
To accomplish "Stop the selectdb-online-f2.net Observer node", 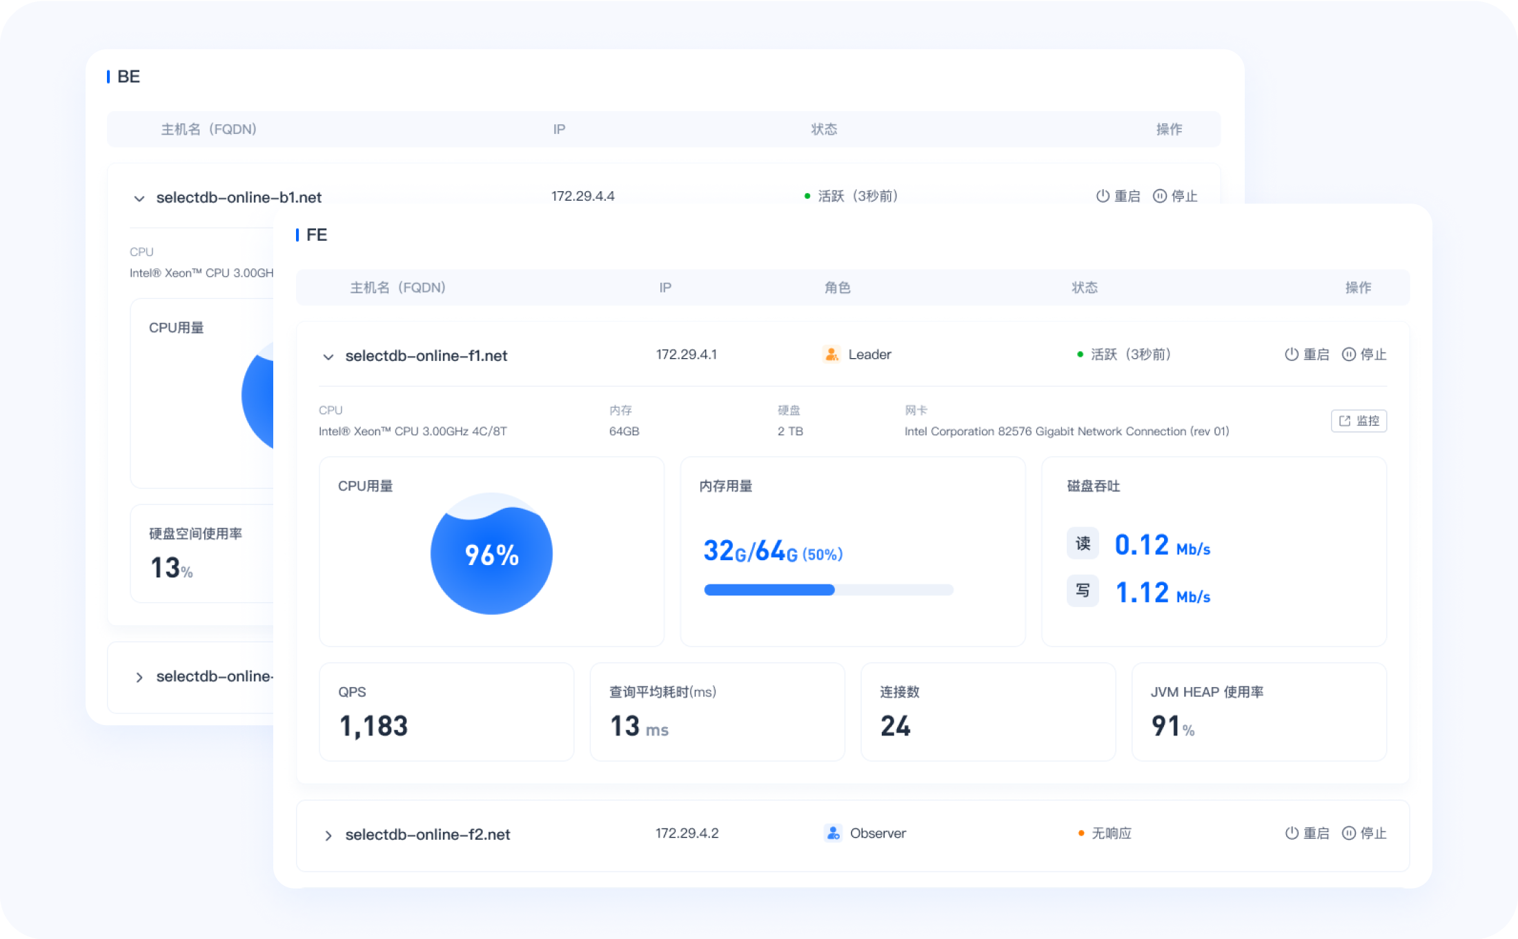I will (x=1364, y=833).
